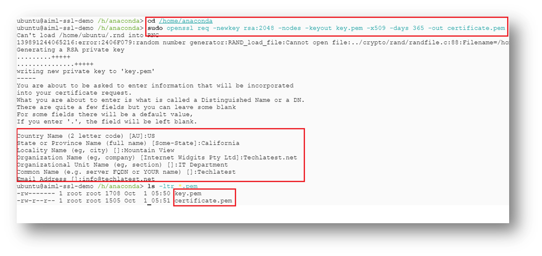Screen dimensions: 542x256
Task: Click the openssl req command text
Action: click(190, 28)
